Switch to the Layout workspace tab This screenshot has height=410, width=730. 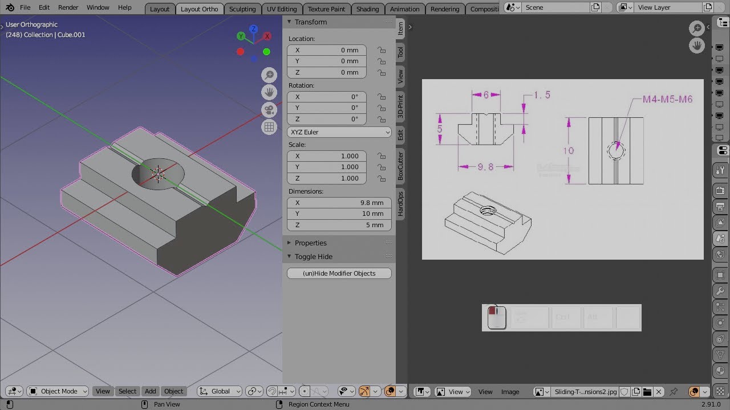coord(160,9)
